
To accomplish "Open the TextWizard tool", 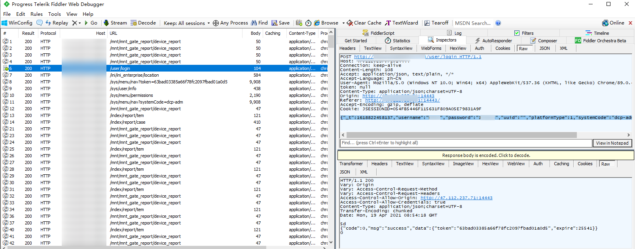I will (401, 23).
